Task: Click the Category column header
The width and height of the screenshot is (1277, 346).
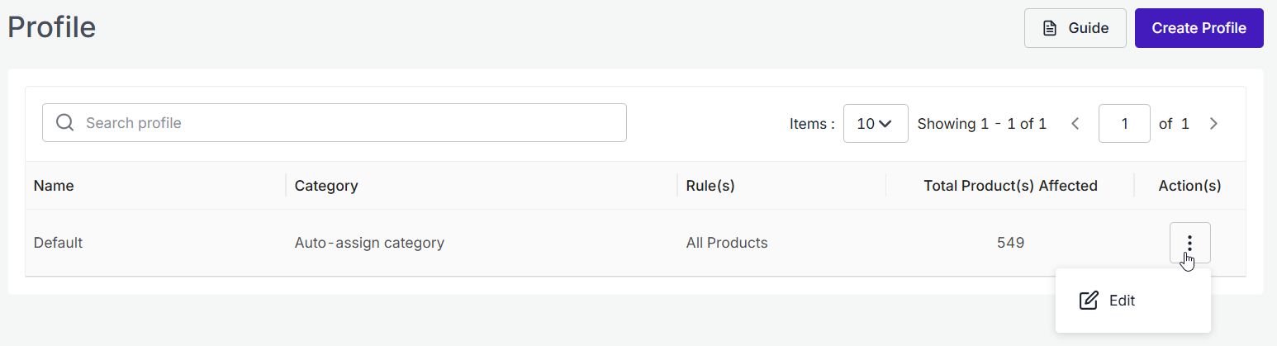Action: click(x=326, y=186)
